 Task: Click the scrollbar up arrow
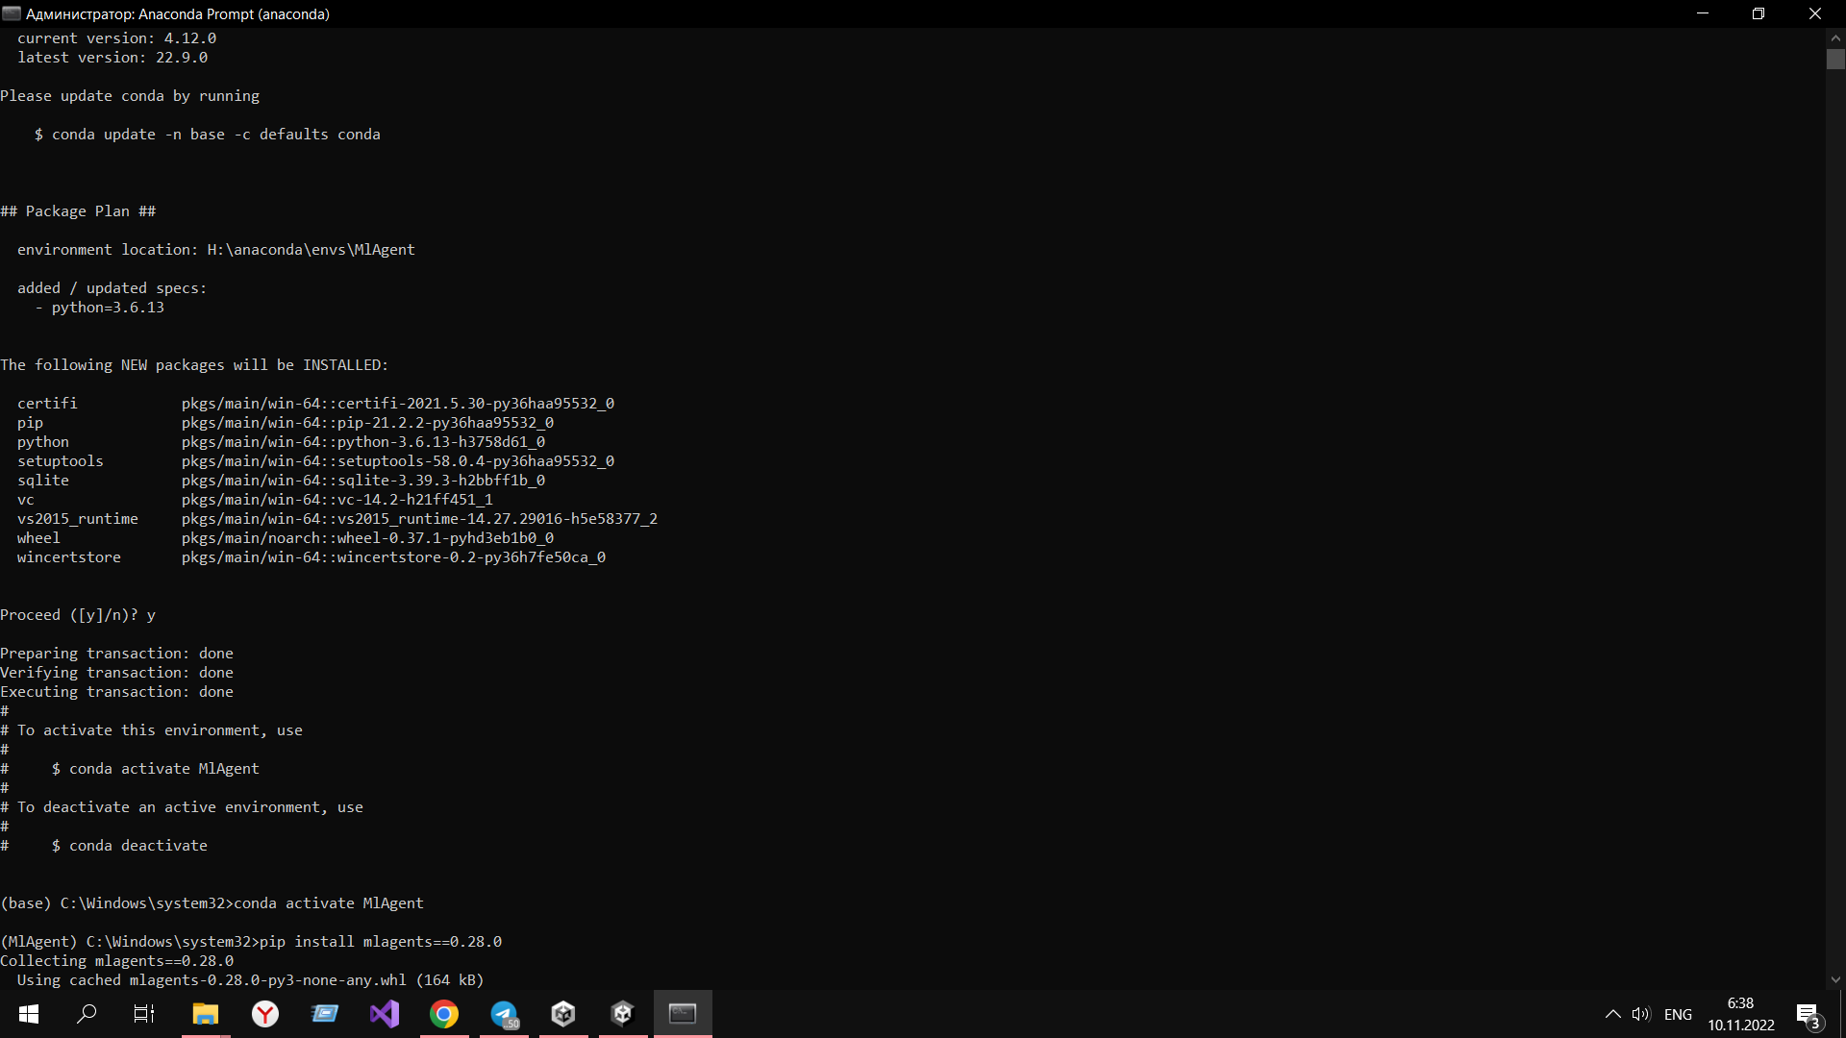[x=1836, y=37]
